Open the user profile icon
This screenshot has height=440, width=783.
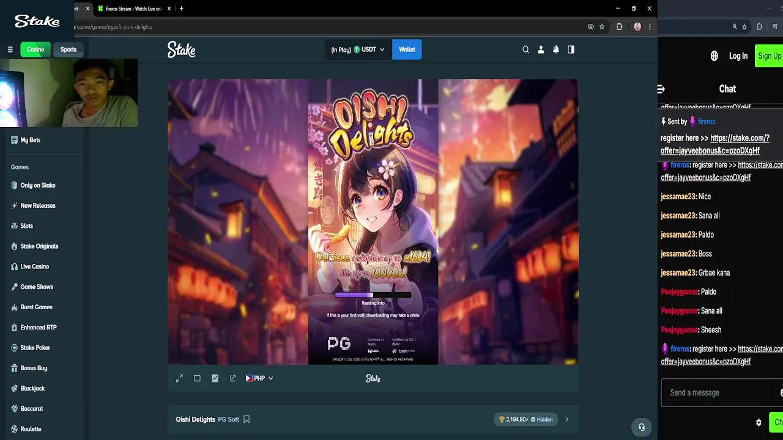click(541, 50)
